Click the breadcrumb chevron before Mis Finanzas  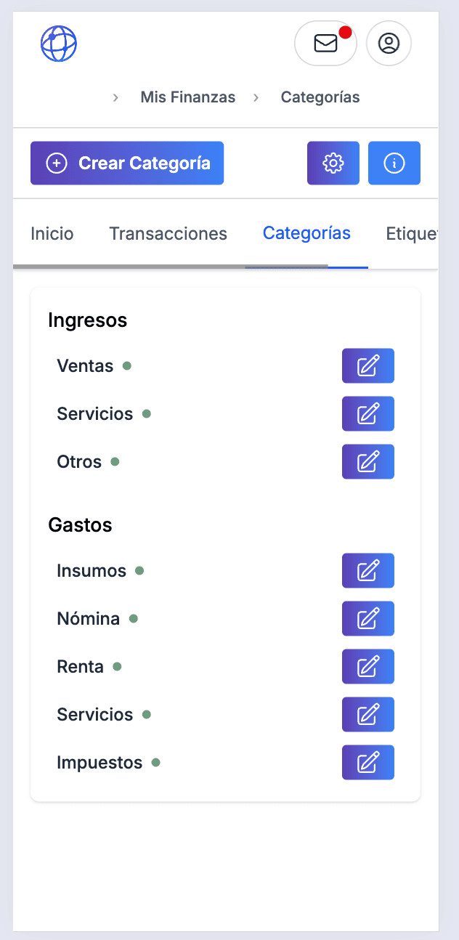tap(115, 97)
